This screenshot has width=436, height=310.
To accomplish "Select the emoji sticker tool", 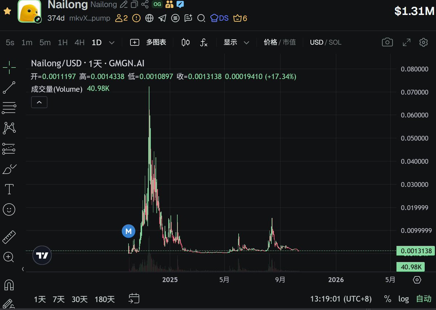I will click(9, 209).
